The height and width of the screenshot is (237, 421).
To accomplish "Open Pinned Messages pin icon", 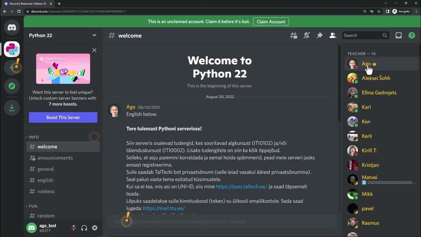I will 320,36.
